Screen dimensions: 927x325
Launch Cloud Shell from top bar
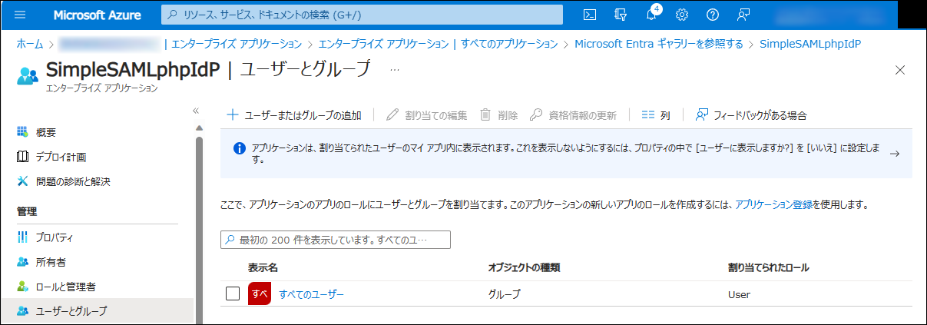tap(590, 15)
